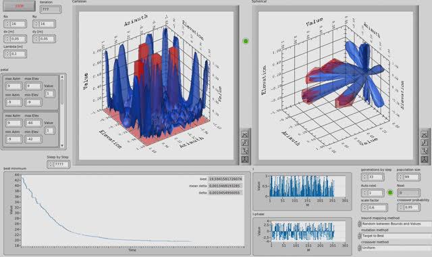Click the second petal's min Elev field showing -42
Image resolution: width=432 pixels, height=257 pixels.
pos(33,140)
